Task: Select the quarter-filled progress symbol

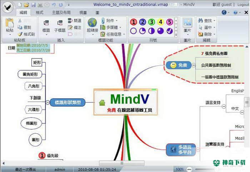Action: pos(142,31)
